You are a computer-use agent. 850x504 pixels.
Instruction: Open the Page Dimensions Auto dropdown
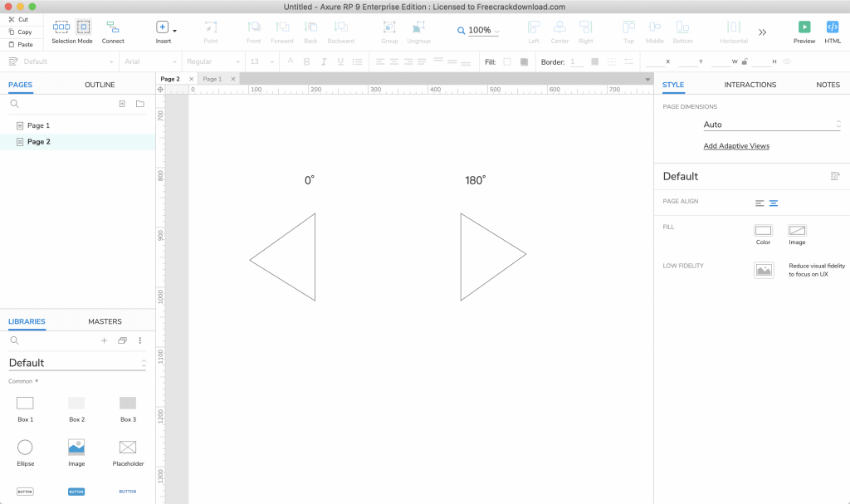click(x=771, y=125)
